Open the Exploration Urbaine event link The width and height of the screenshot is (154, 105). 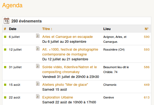click(x=57, y=97)
